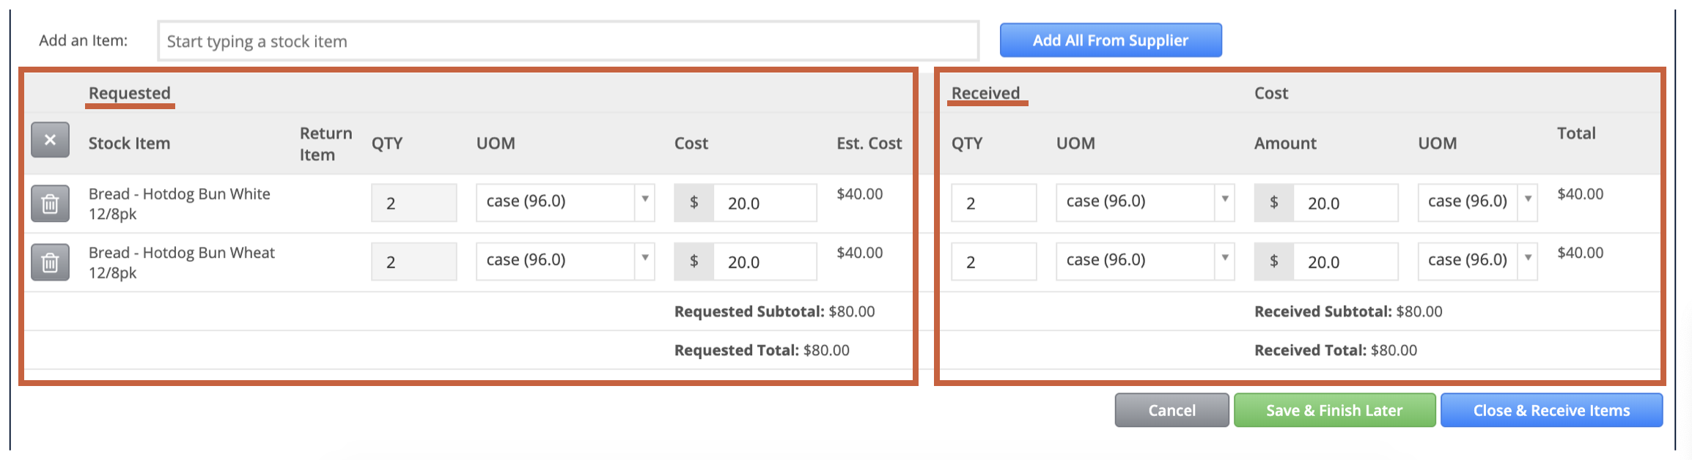Expand received UOM dropdown for Bun Wheat

click(1145, 261)
